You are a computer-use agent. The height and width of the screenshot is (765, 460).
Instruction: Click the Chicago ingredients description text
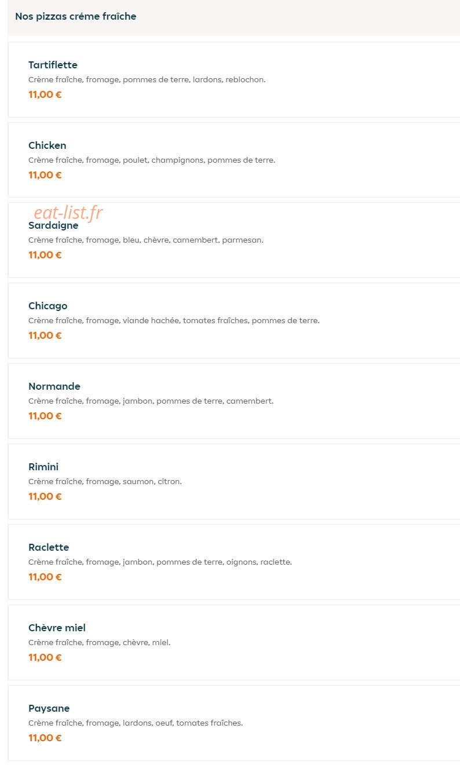coord(174,320)
